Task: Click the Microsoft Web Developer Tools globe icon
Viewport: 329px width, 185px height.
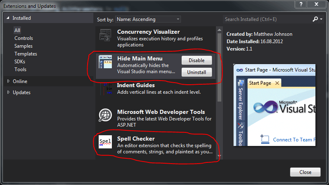Action: 105,115
